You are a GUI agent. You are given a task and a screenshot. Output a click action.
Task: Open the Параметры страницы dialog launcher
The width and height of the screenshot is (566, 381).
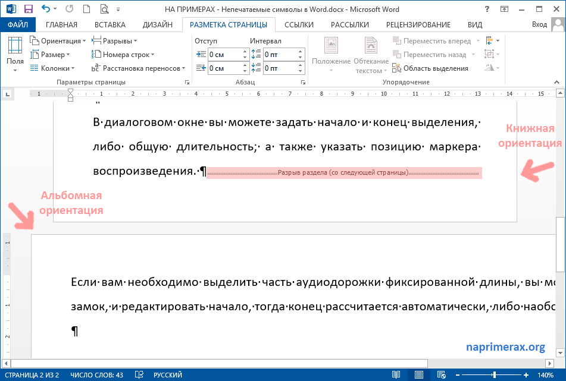pyautogui.click(x=187, y=82)
